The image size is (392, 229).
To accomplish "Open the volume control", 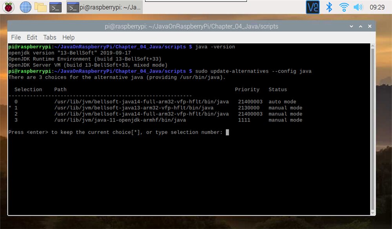I will pos(358,7).
